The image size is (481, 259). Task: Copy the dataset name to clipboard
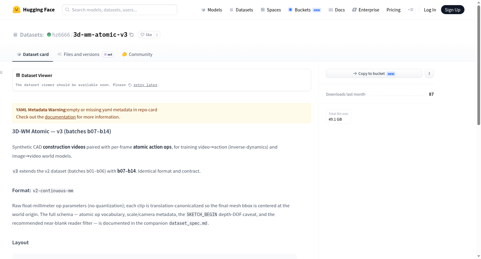pyautogui.click(x=131, y=35)
